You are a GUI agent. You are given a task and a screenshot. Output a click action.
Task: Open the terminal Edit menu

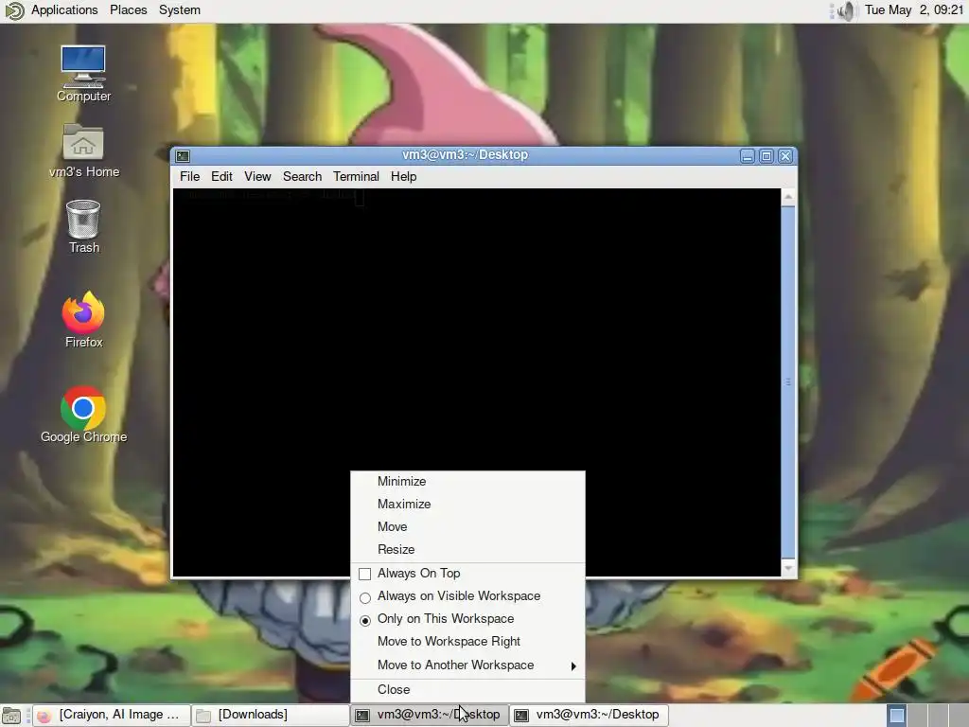221,177
